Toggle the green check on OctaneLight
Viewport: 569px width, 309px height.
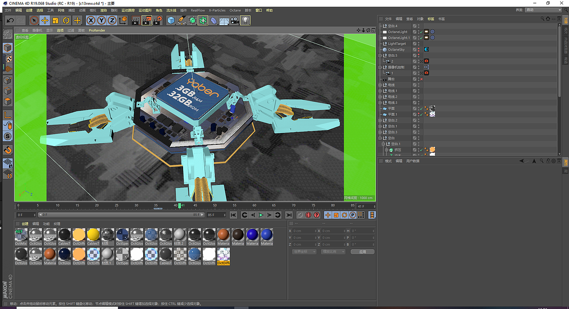pyautogui.click(x=421, y=32)
